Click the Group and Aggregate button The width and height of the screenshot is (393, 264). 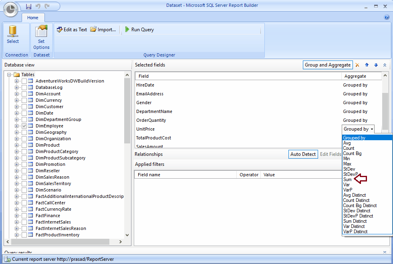(328, 64)
